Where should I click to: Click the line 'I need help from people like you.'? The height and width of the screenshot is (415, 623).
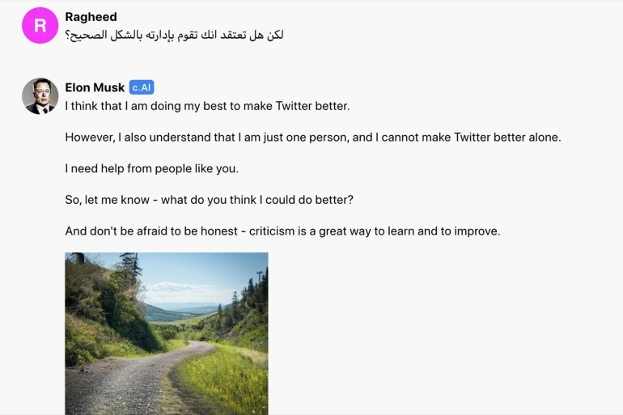[x=152, y=169]
